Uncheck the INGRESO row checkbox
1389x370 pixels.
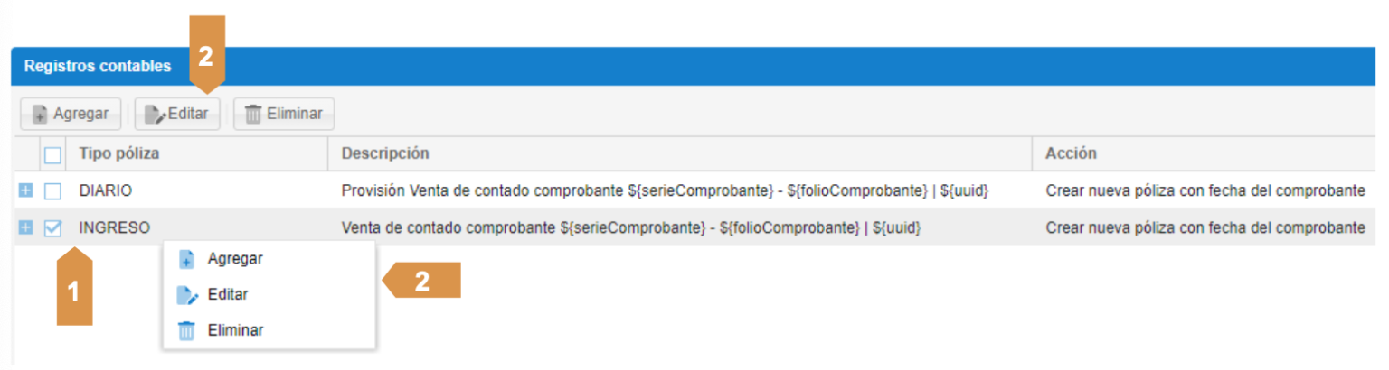tap(53, 228)
